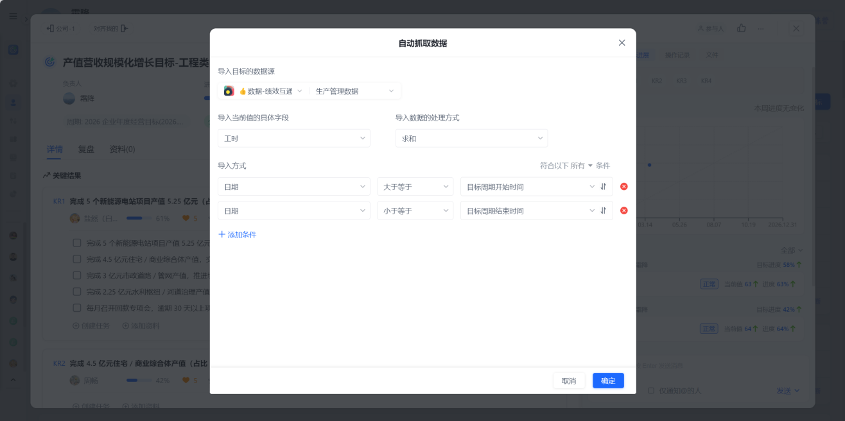Select the KR3 chart tab
The image size is (845, 421).
click(681, 81)
